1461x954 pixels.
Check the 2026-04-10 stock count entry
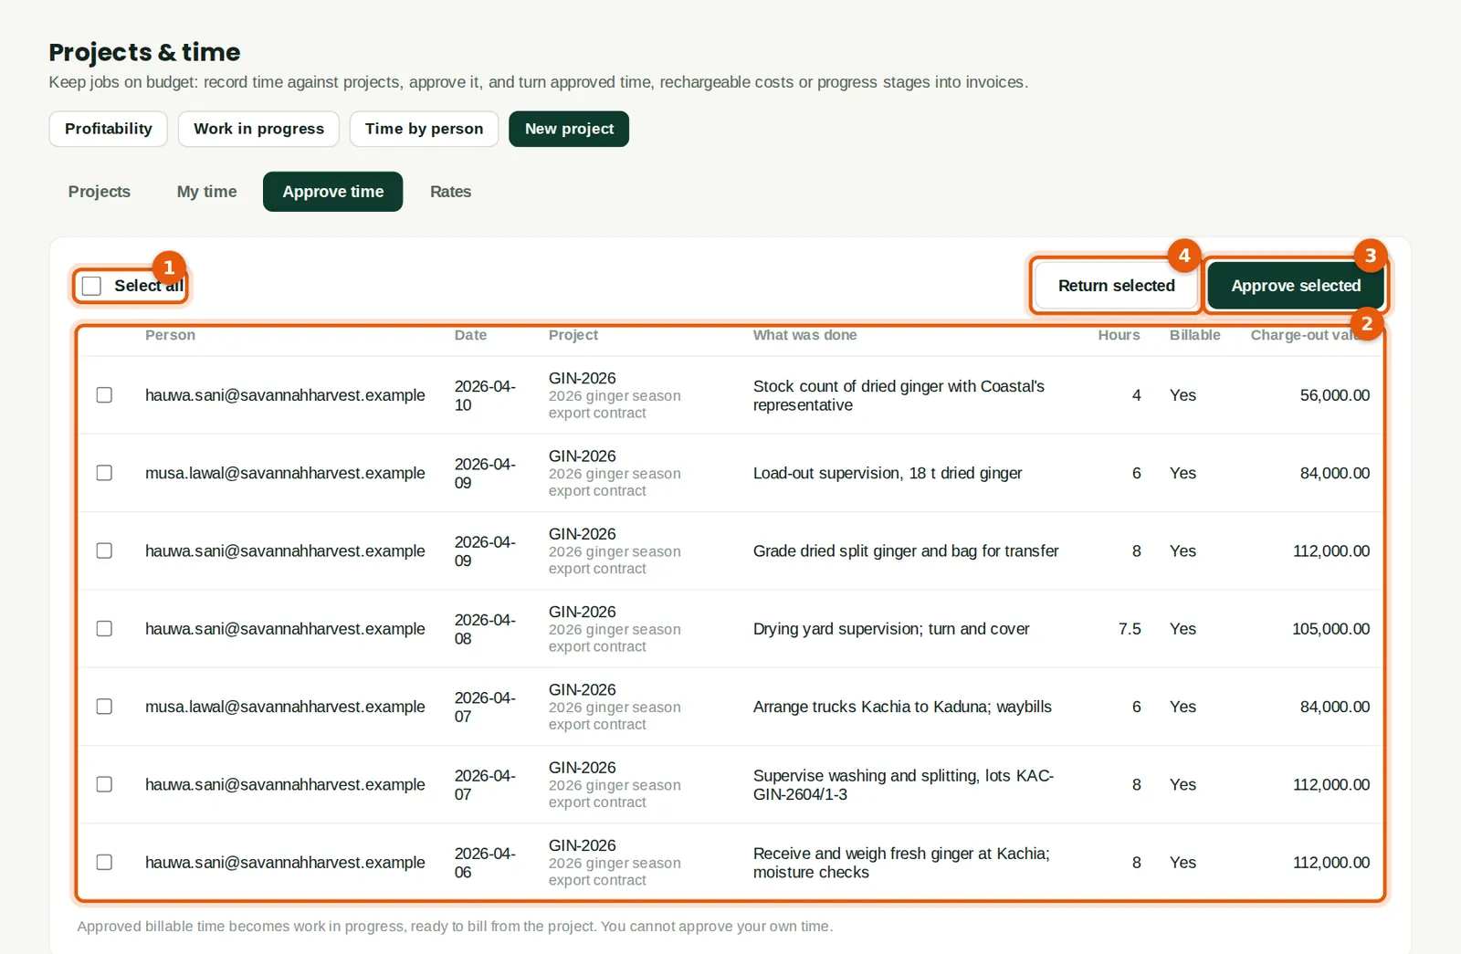click(x=104, y=395)
